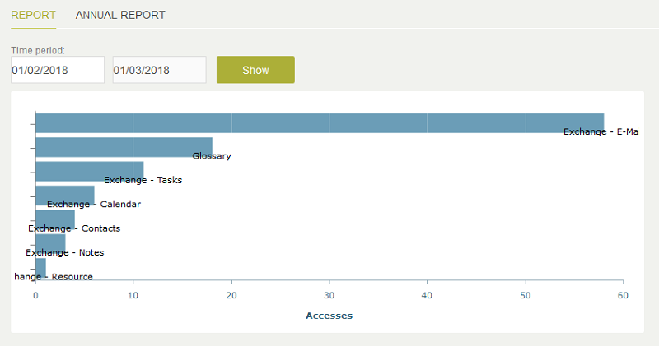Select the Exchange - Calendar bar

tap(65, 196)
